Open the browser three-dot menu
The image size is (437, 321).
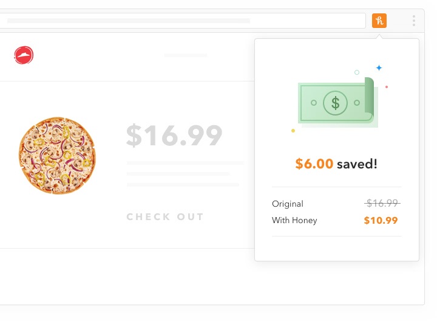414,21
